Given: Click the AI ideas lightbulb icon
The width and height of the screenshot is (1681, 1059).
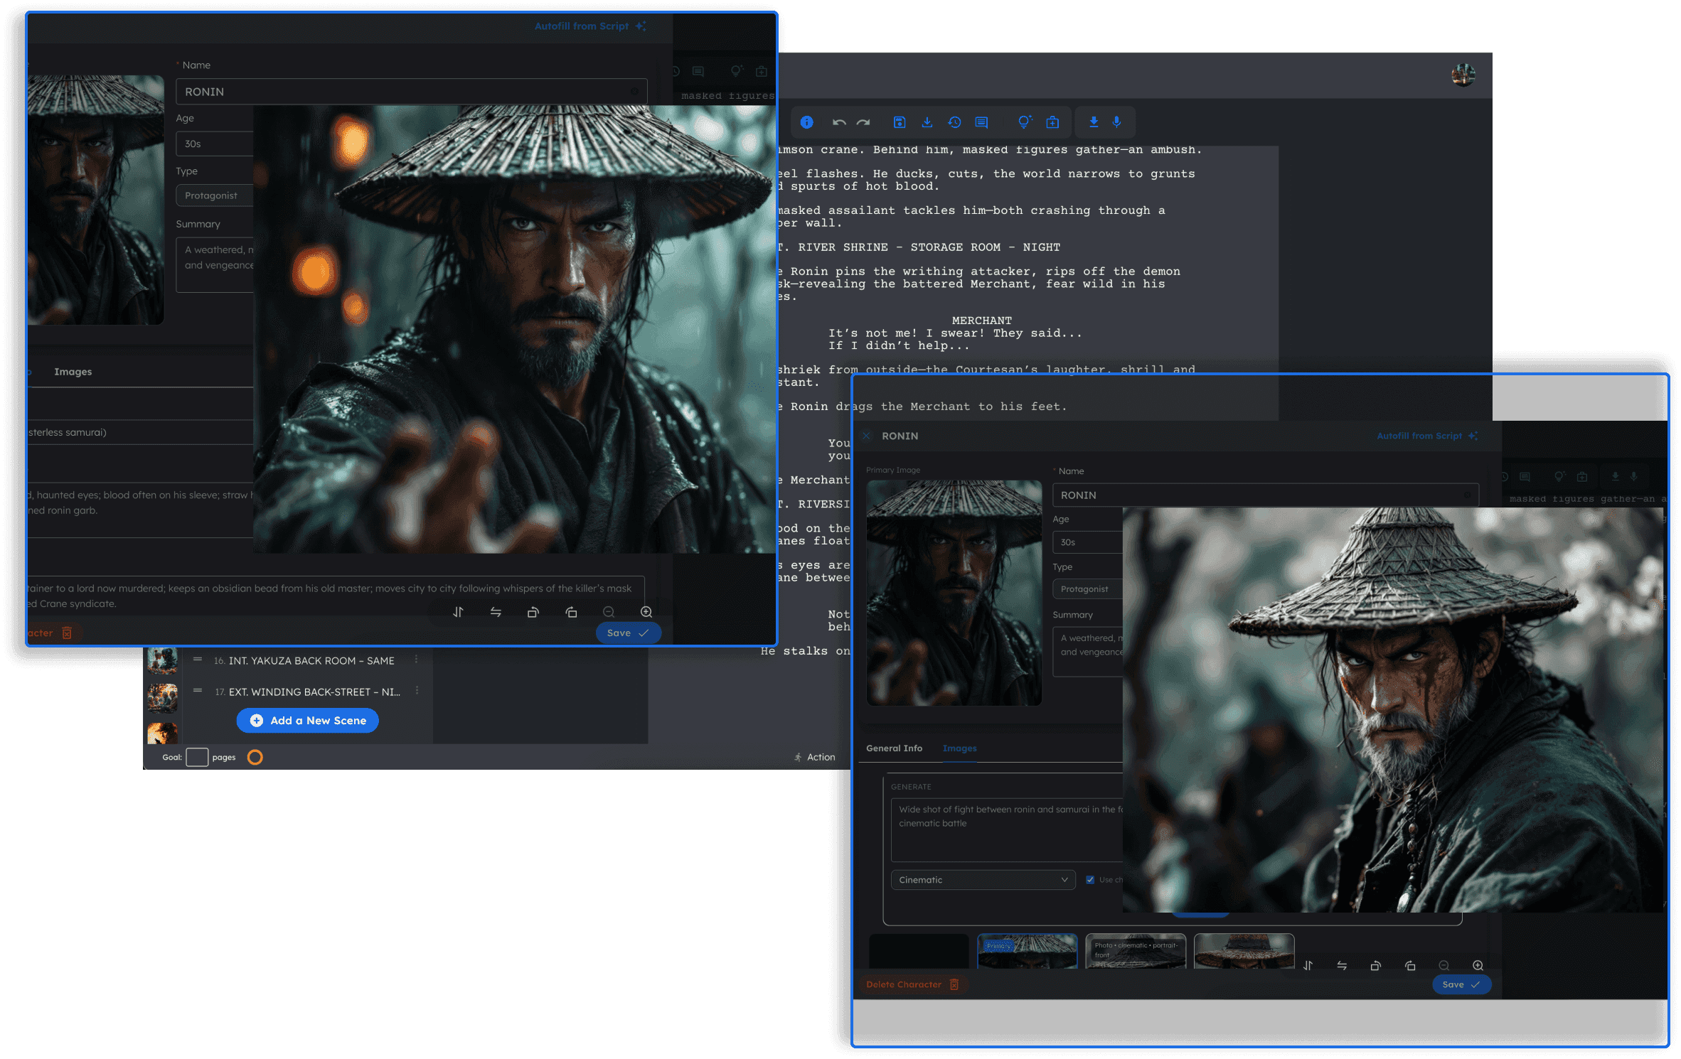Looking at the screenshot, I should click(1024, 122).
